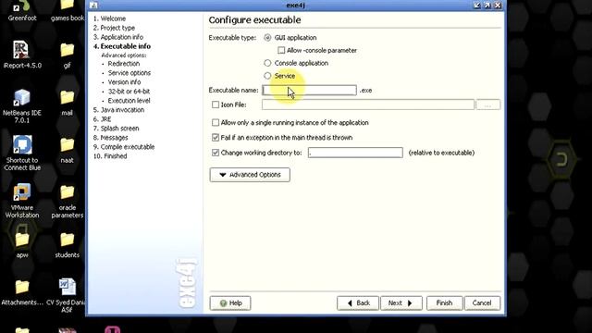
Task: Open the Greenfoot desktop shortcut
Action: 22,10
